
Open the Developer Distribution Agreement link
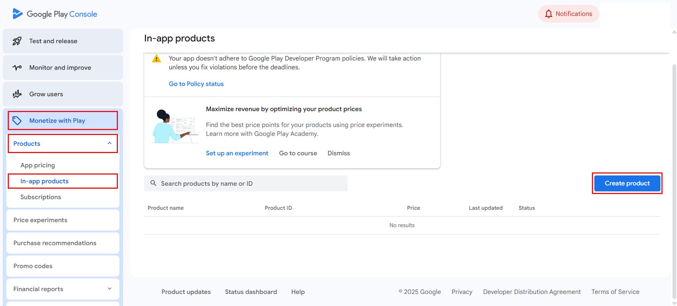(x=532, y=292)
